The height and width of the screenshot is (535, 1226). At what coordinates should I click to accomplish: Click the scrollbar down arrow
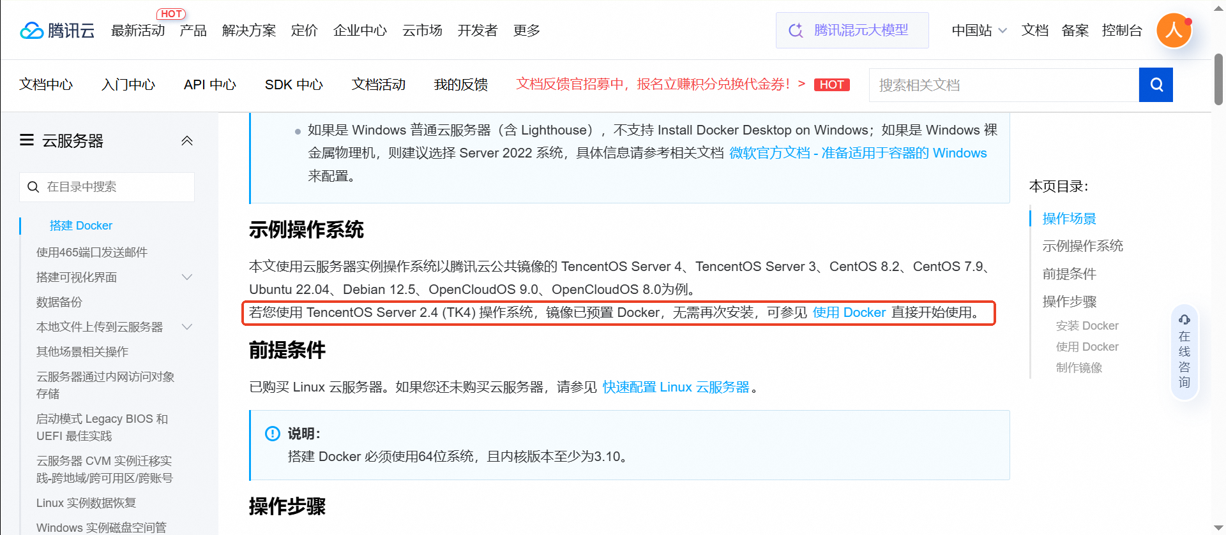pyautogui.click(x=1218, y=528)
